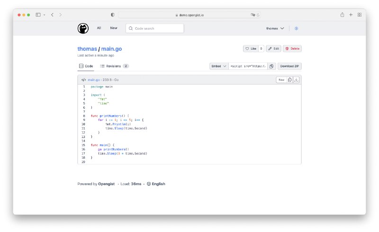Delete the gist with Delete button

[x=292, y=49]
